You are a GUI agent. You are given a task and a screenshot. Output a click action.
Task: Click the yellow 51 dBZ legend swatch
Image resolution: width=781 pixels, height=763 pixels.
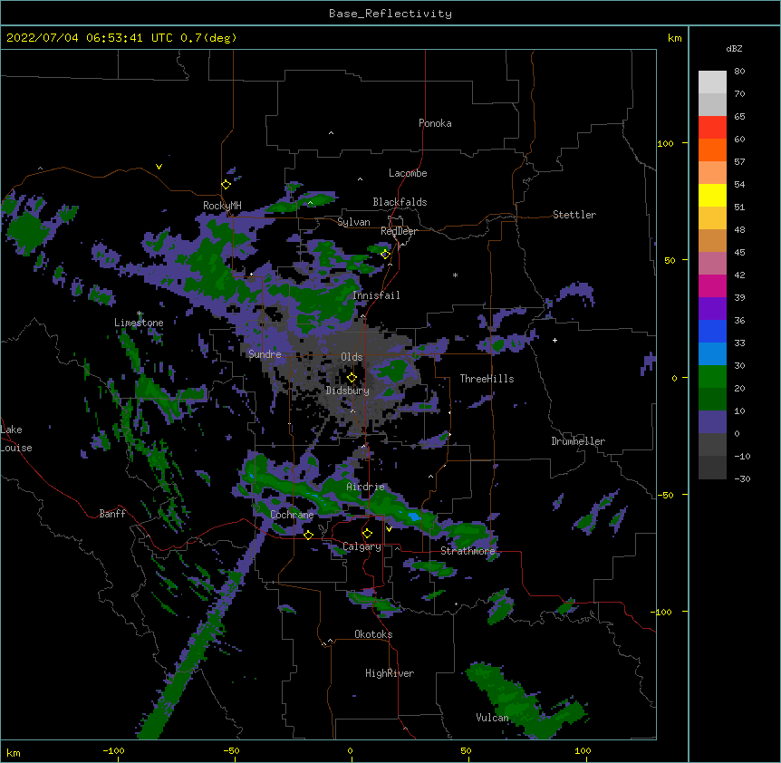712,196
